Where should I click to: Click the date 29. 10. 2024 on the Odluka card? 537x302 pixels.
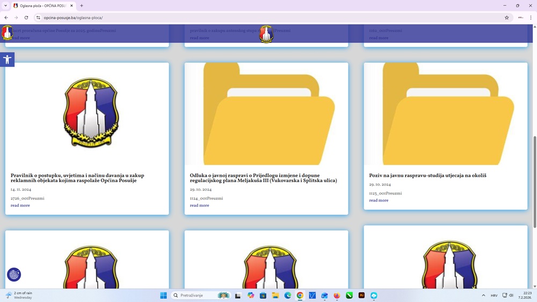(201, 189)
